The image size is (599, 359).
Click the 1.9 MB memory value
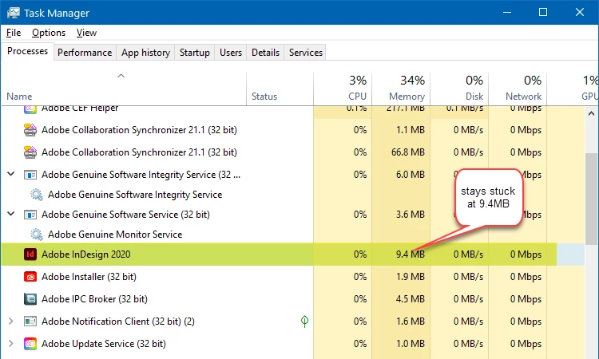[411, 277]
